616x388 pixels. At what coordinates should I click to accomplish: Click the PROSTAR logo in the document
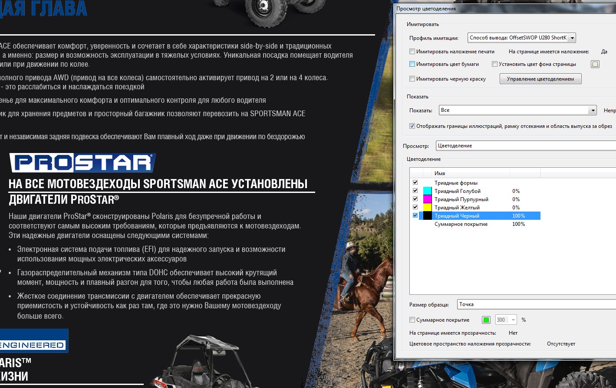(x=82, y=163)
